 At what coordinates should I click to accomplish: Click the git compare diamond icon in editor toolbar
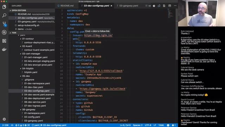[x=154, y=6]
